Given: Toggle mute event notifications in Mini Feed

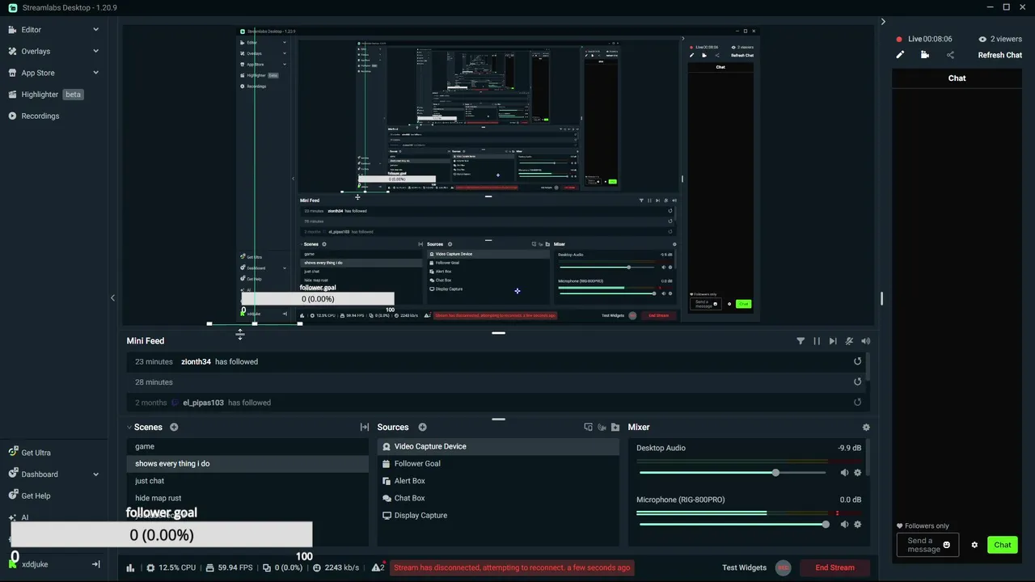Looking at the screenshot, I should click(x=849, y=341).
